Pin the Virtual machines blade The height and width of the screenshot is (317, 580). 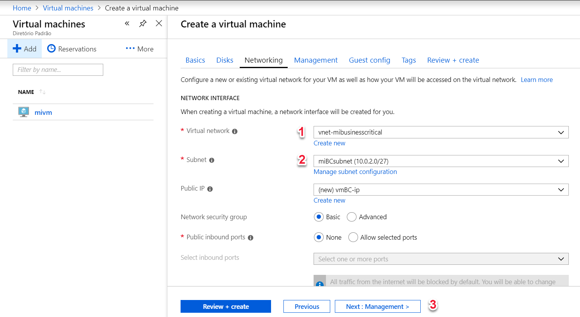(143, 24)
